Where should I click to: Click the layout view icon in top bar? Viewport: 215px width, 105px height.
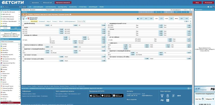[x=209, y=7]
